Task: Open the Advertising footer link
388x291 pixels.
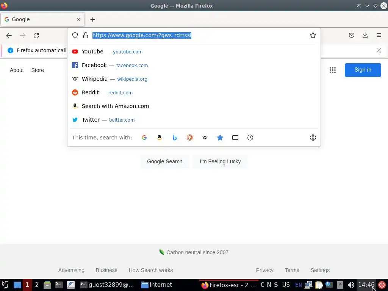Action: (71, 270)
